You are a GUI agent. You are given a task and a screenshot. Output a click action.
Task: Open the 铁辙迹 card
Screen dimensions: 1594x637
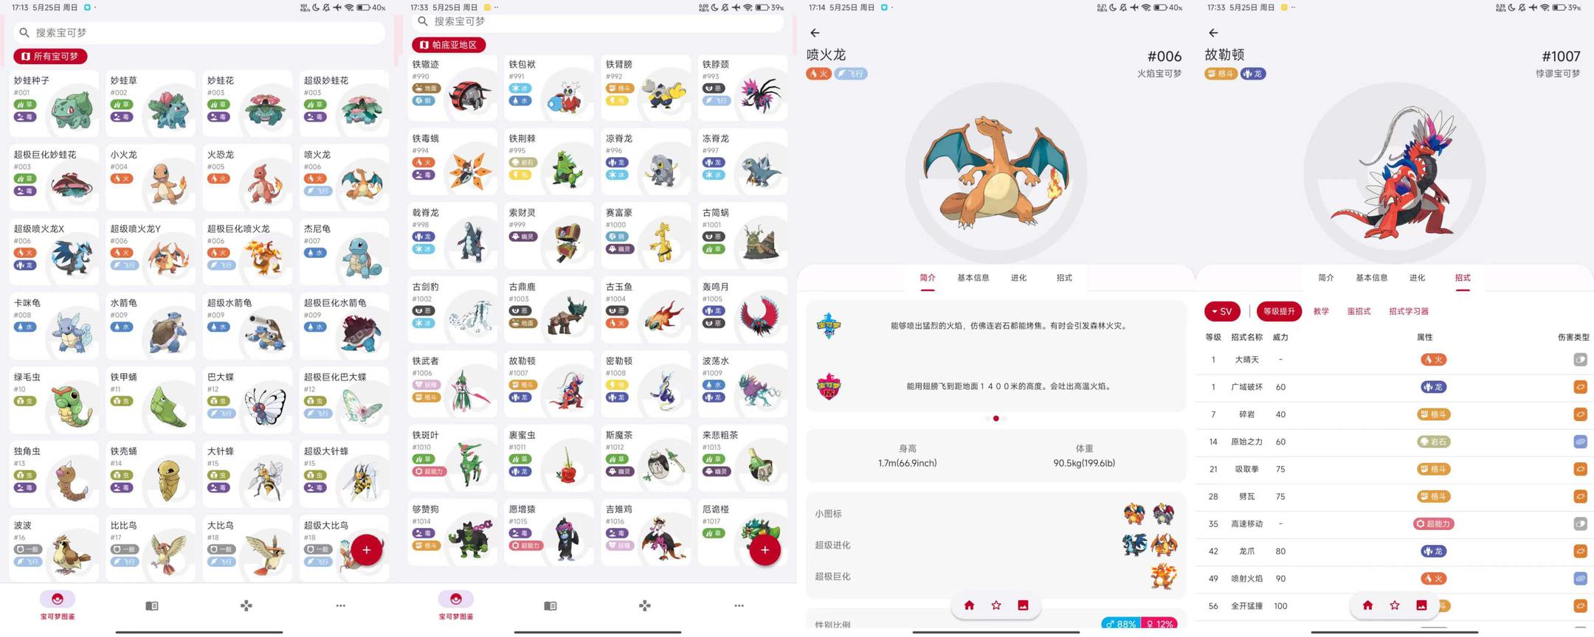click(452, 88)
